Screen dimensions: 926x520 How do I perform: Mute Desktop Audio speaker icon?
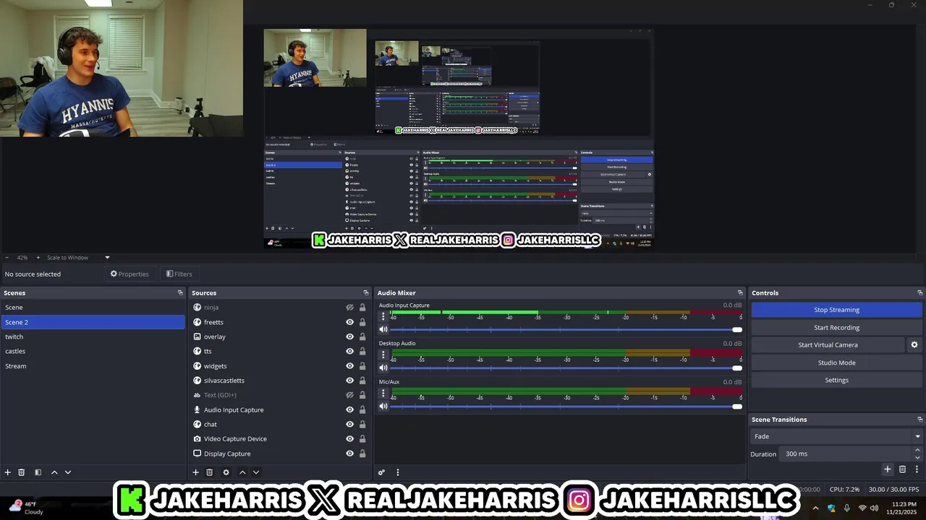point(383,368)
